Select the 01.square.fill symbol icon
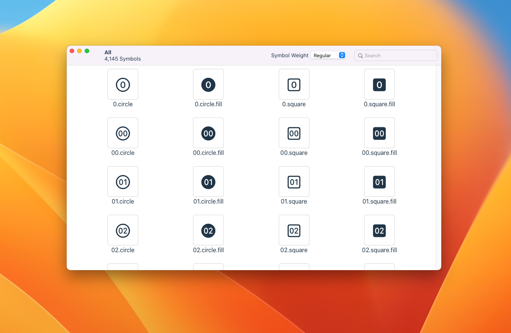This screenshot has height=333, width=511. click(x=380, y=181)
